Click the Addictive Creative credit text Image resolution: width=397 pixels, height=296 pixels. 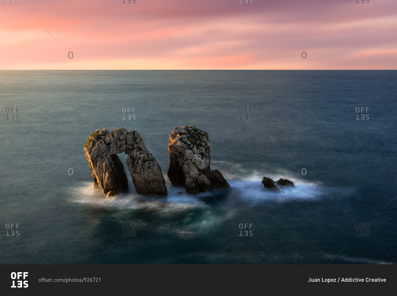point(363,280)
